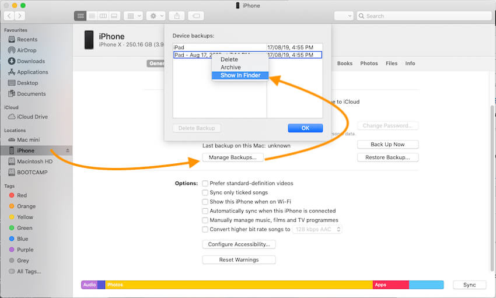Click into the Search field
496x298 pixels.
tap(424, 16)
